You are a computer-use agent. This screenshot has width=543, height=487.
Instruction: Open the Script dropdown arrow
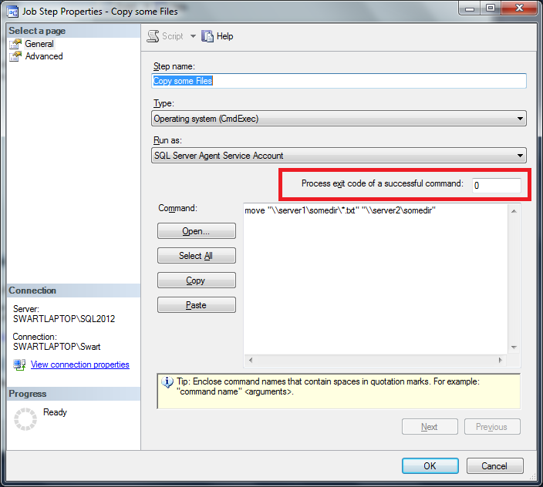click(193, 36)
